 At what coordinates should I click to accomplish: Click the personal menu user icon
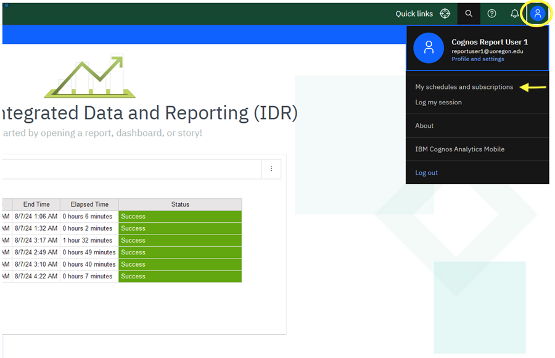pyautogui.click(x=538, y=14)
